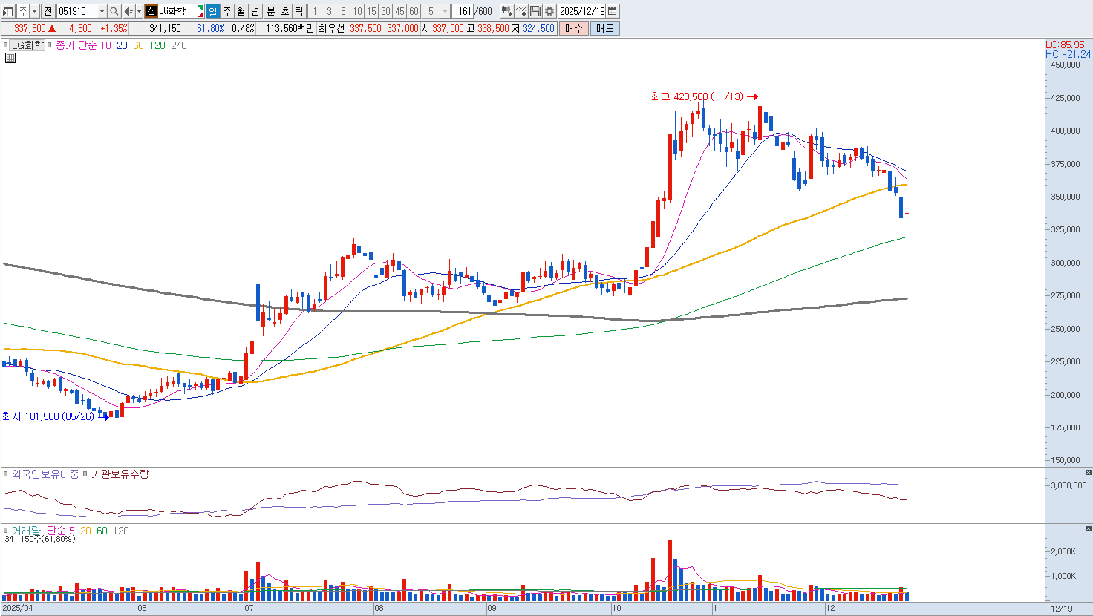Expand the stock code 051910 dropdown

(x=102, y=11)
